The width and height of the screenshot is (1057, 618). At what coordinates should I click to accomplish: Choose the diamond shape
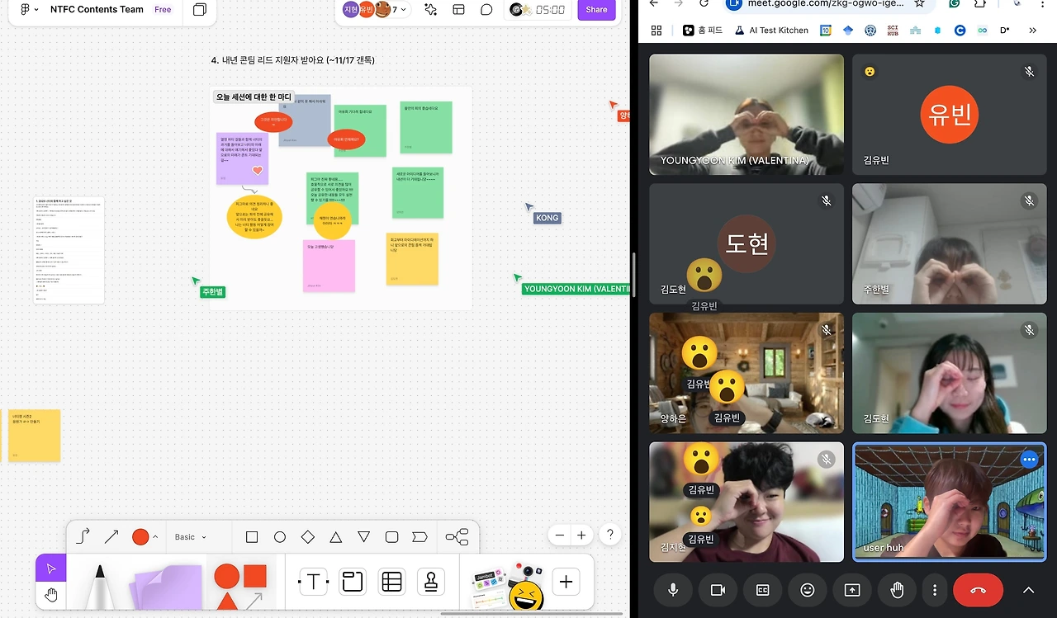[308, 537]
